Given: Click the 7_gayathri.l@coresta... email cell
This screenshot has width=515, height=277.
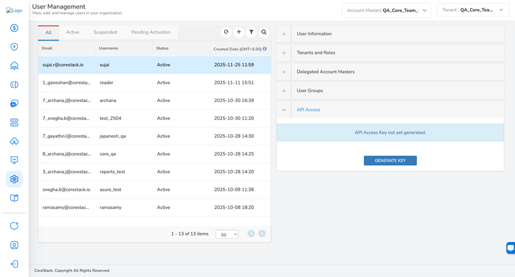Looking at the screenshot, I should [66, 136].
